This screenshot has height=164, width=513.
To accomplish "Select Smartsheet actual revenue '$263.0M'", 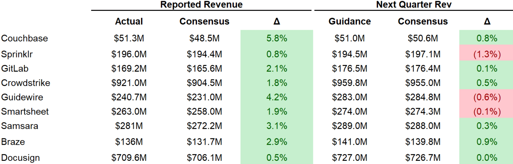I will pos(129,112).
